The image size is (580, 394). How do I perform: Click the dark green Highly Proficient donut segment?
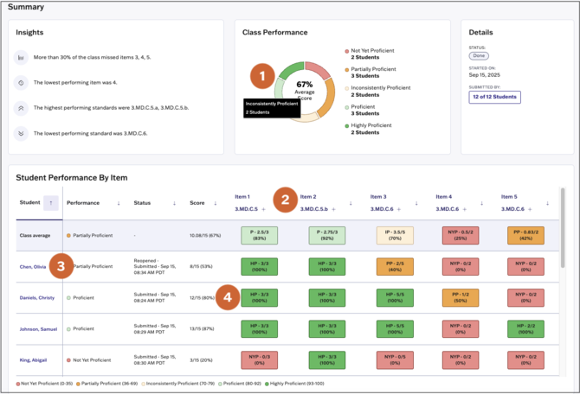pos(291,70)
